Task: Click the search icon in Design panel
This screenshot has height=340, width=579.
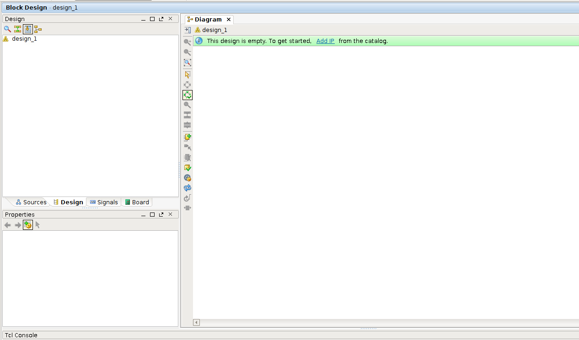Action: (7, 29)
